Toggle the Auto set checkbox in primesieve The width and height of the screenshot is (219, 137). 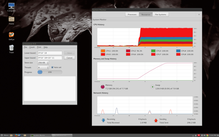(52, 67)
